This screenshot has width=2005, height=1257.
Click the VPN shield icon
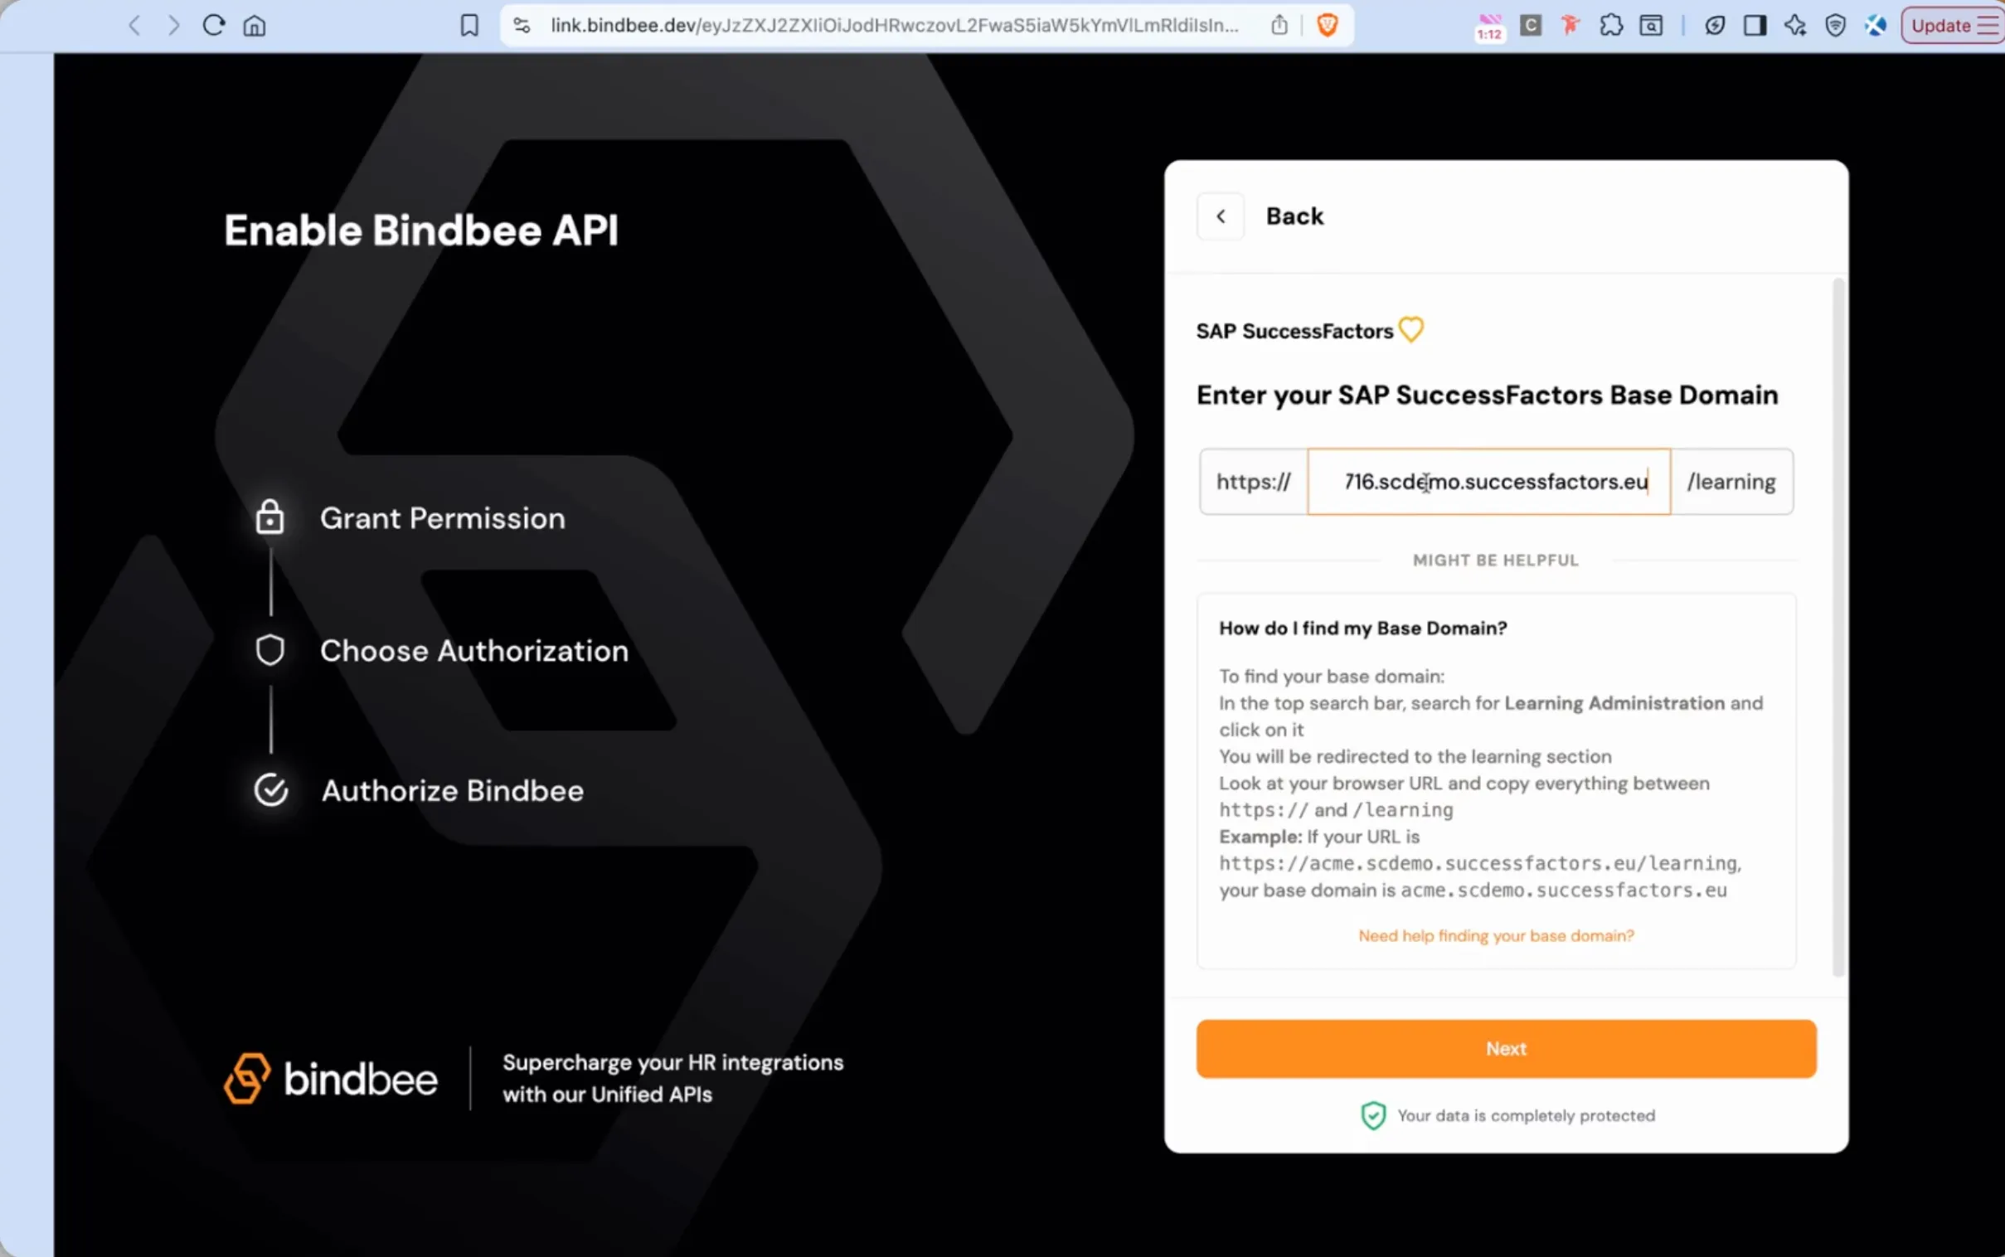click(x=1835, y=26)
